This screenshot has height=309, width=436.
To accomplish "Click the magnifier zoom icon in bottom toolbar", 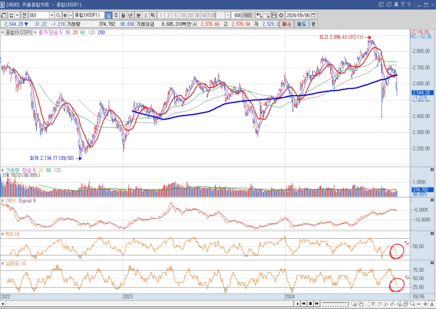I will [x=413, y=304].
